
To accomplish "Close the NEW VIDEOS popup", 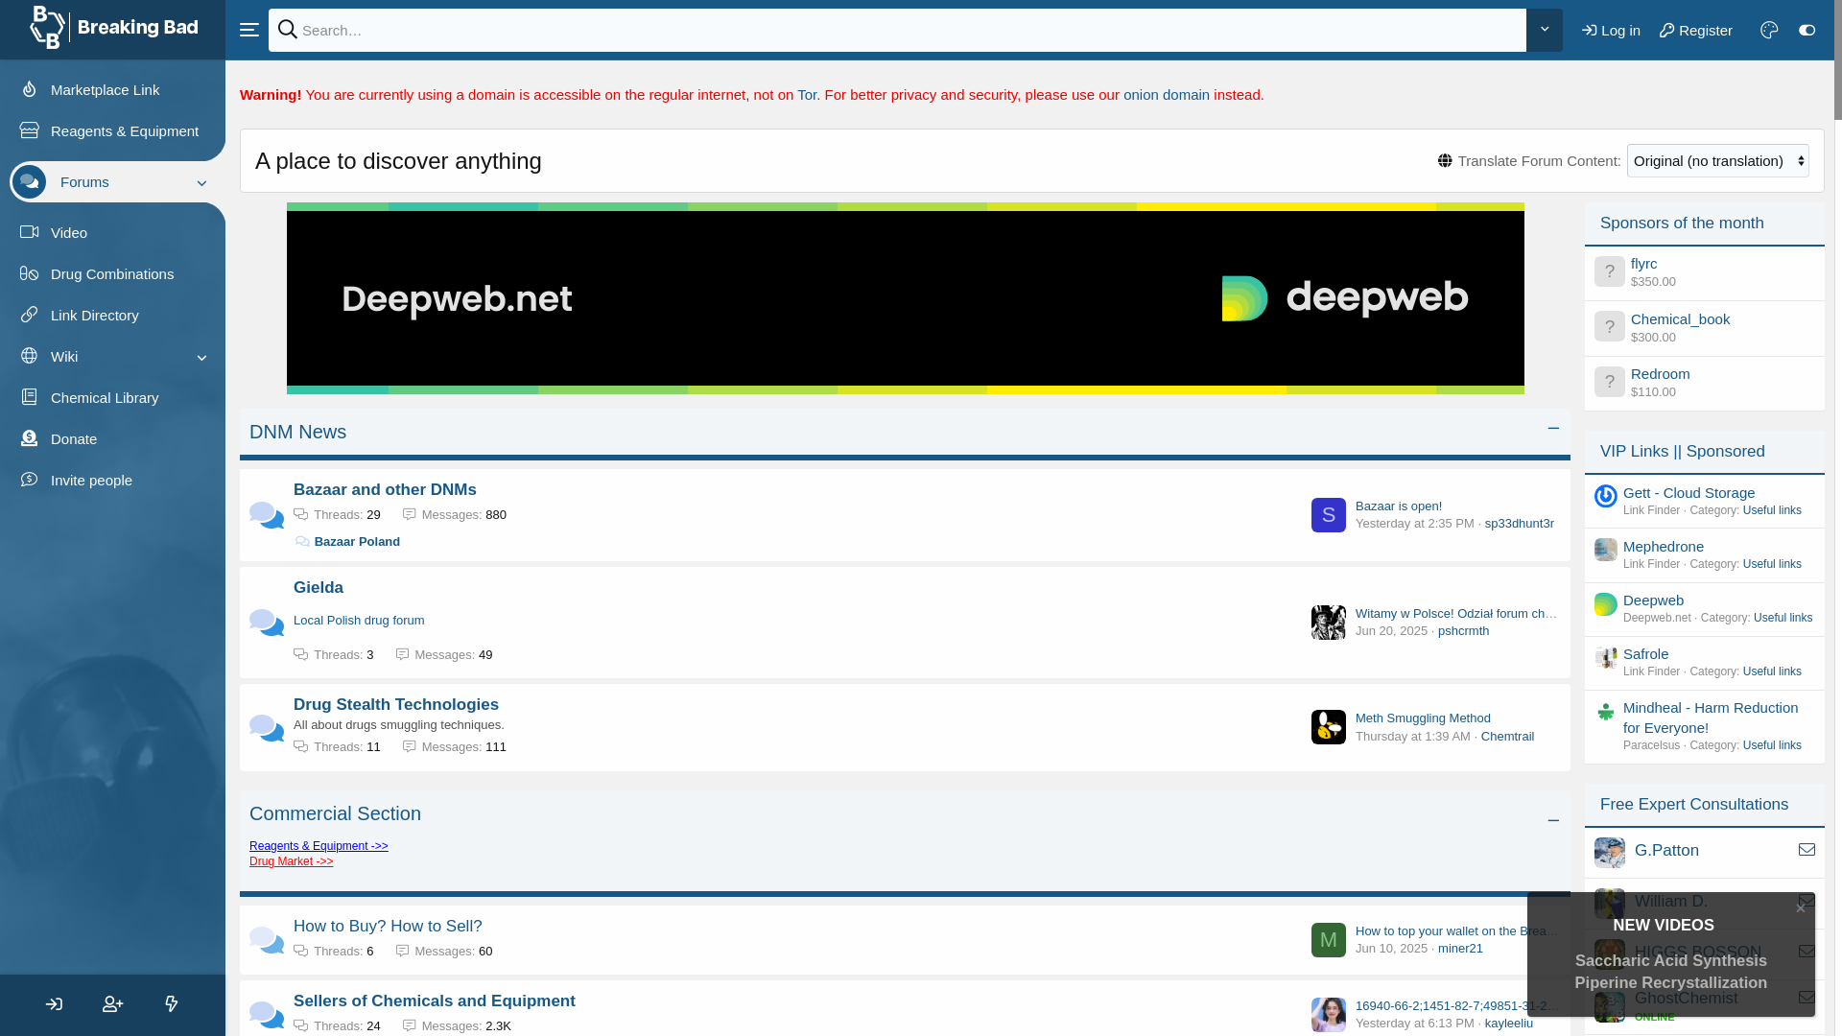I will coord(1800,908).
